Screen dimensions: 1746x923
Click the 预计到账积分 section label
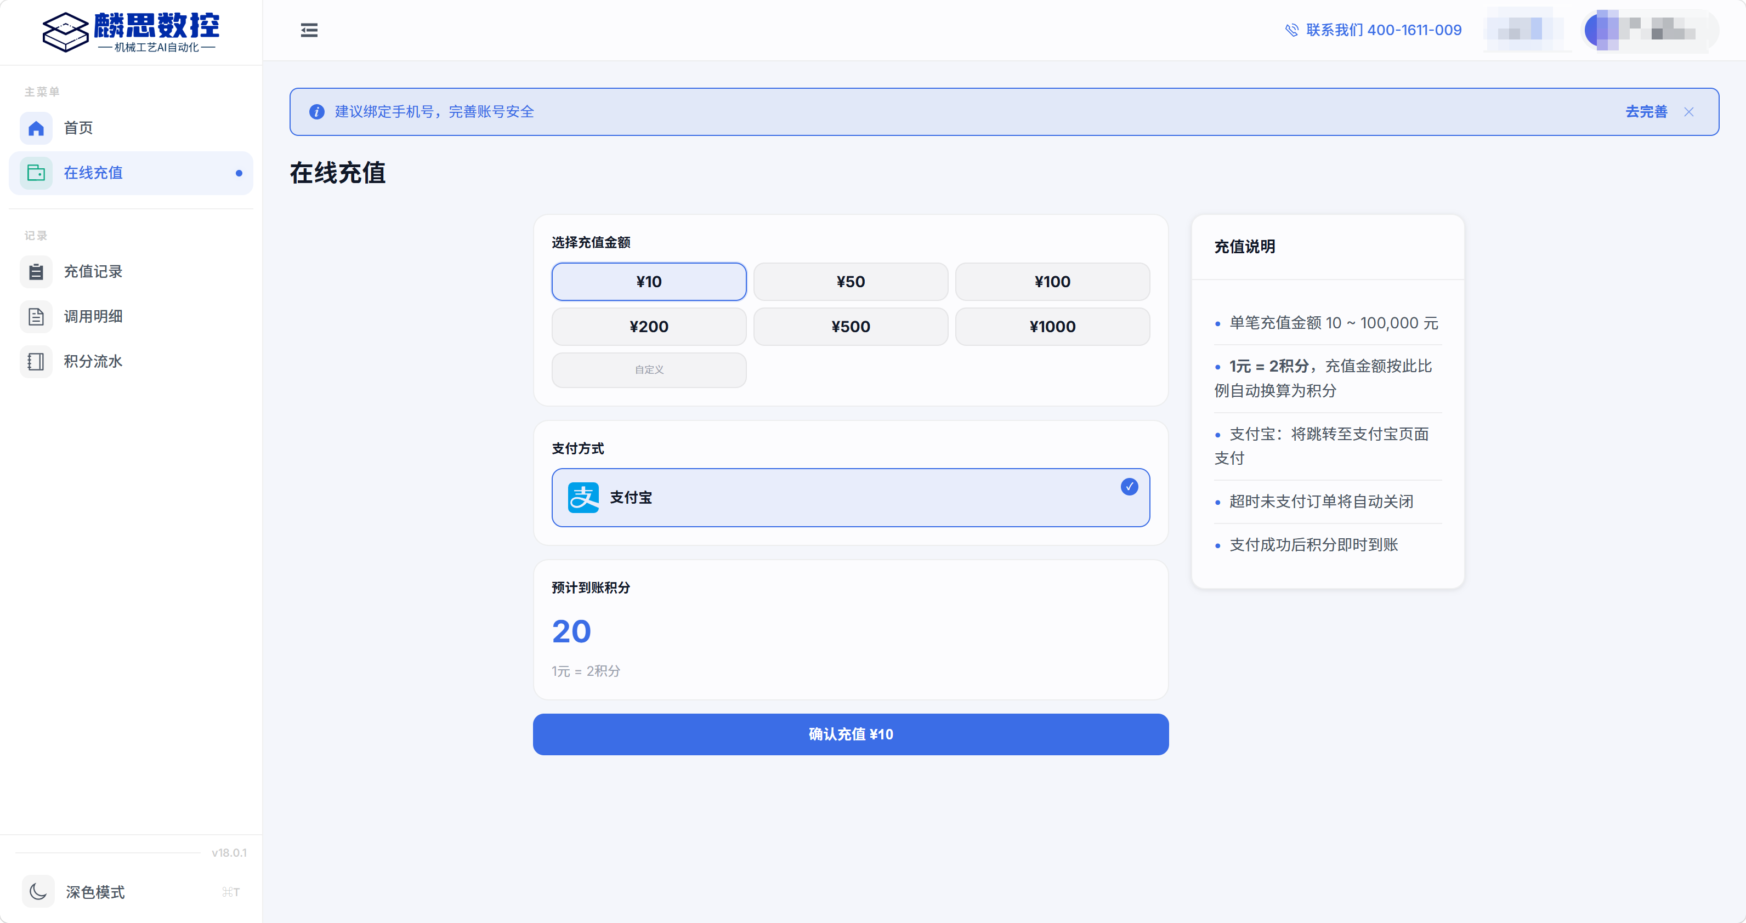tap(591, 588)
